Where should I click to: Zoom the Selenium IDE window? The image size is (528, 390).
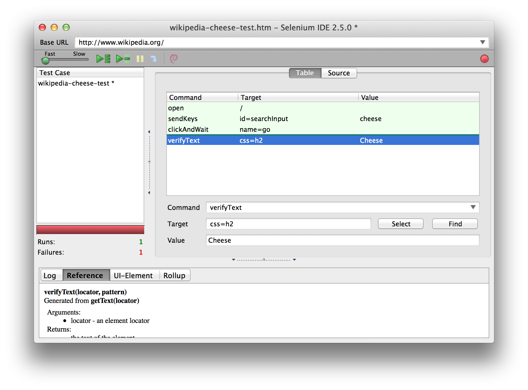(66, 27)
